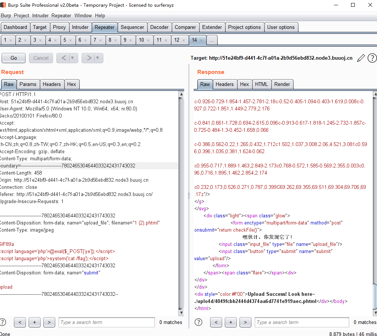Close Repeater tab 5 with its x
Image resolution: width=377 pixels, height=336 pixels.
pyautogui.click(x=70, y=40)
